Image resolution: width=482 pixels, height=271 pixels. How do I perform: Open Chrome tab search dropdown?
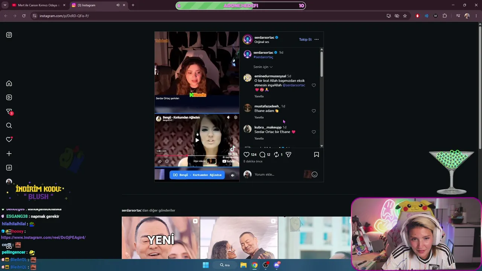point(5,5)
